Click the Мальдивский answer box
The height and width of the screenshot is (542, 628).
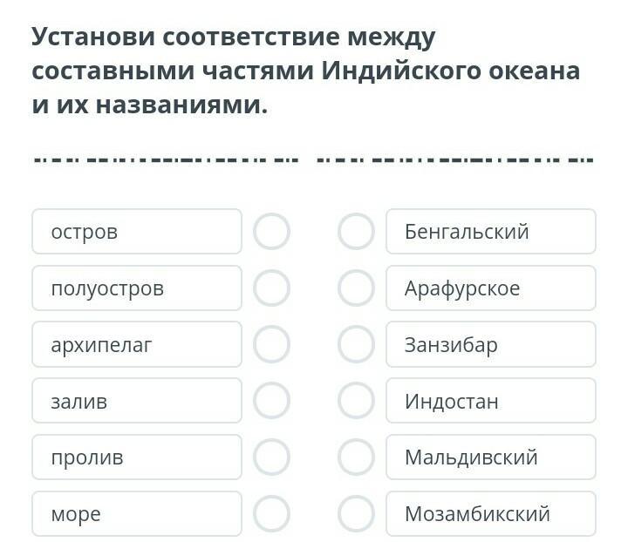pos(490,457)
